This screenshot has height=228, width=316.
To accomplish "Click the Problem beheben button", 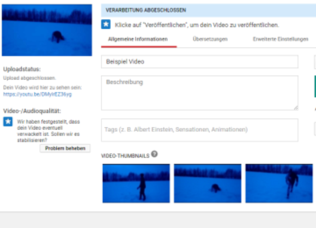I will point(65,149).
